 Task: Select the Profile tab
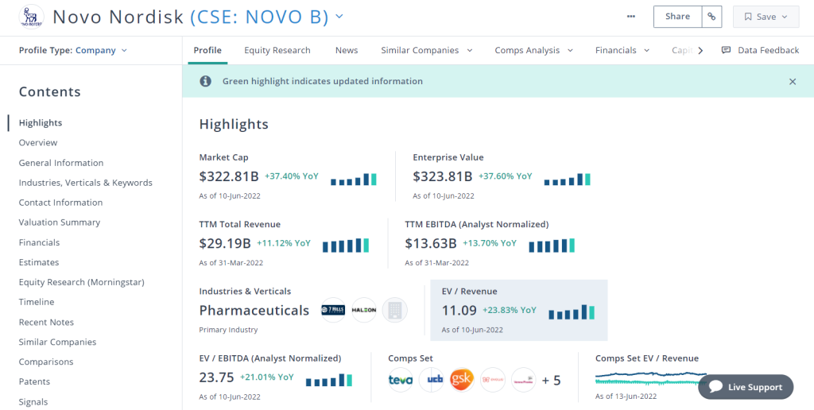click(x=207, y=50)
